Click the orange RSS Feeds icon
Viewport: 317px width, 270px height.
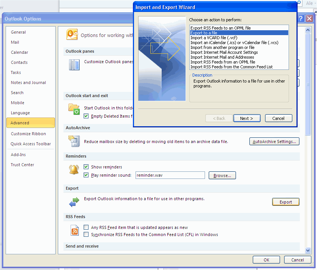74,230
